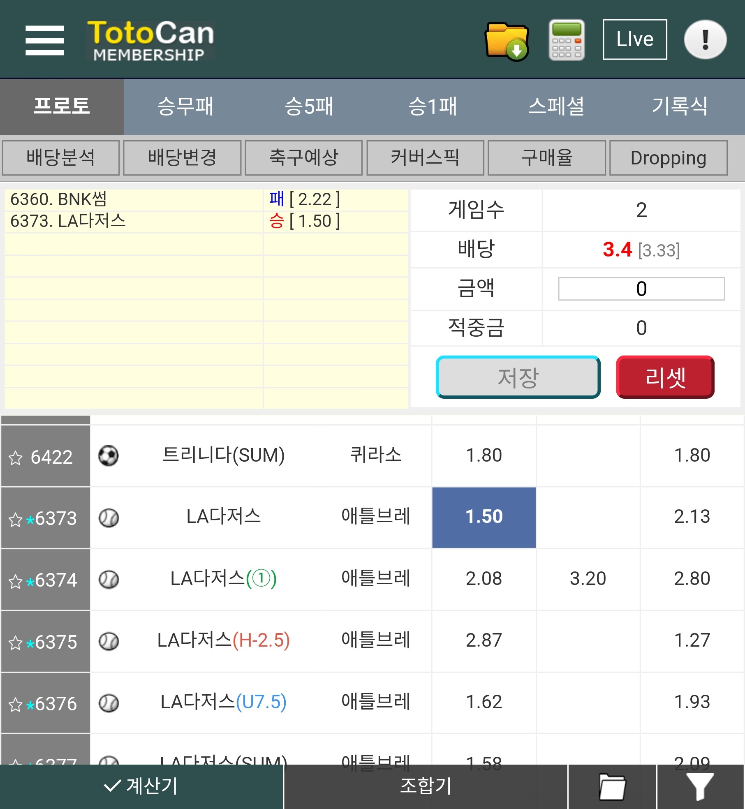Click the Dropping button
This screenshot has height=809, width=745.
click(669, 158)
